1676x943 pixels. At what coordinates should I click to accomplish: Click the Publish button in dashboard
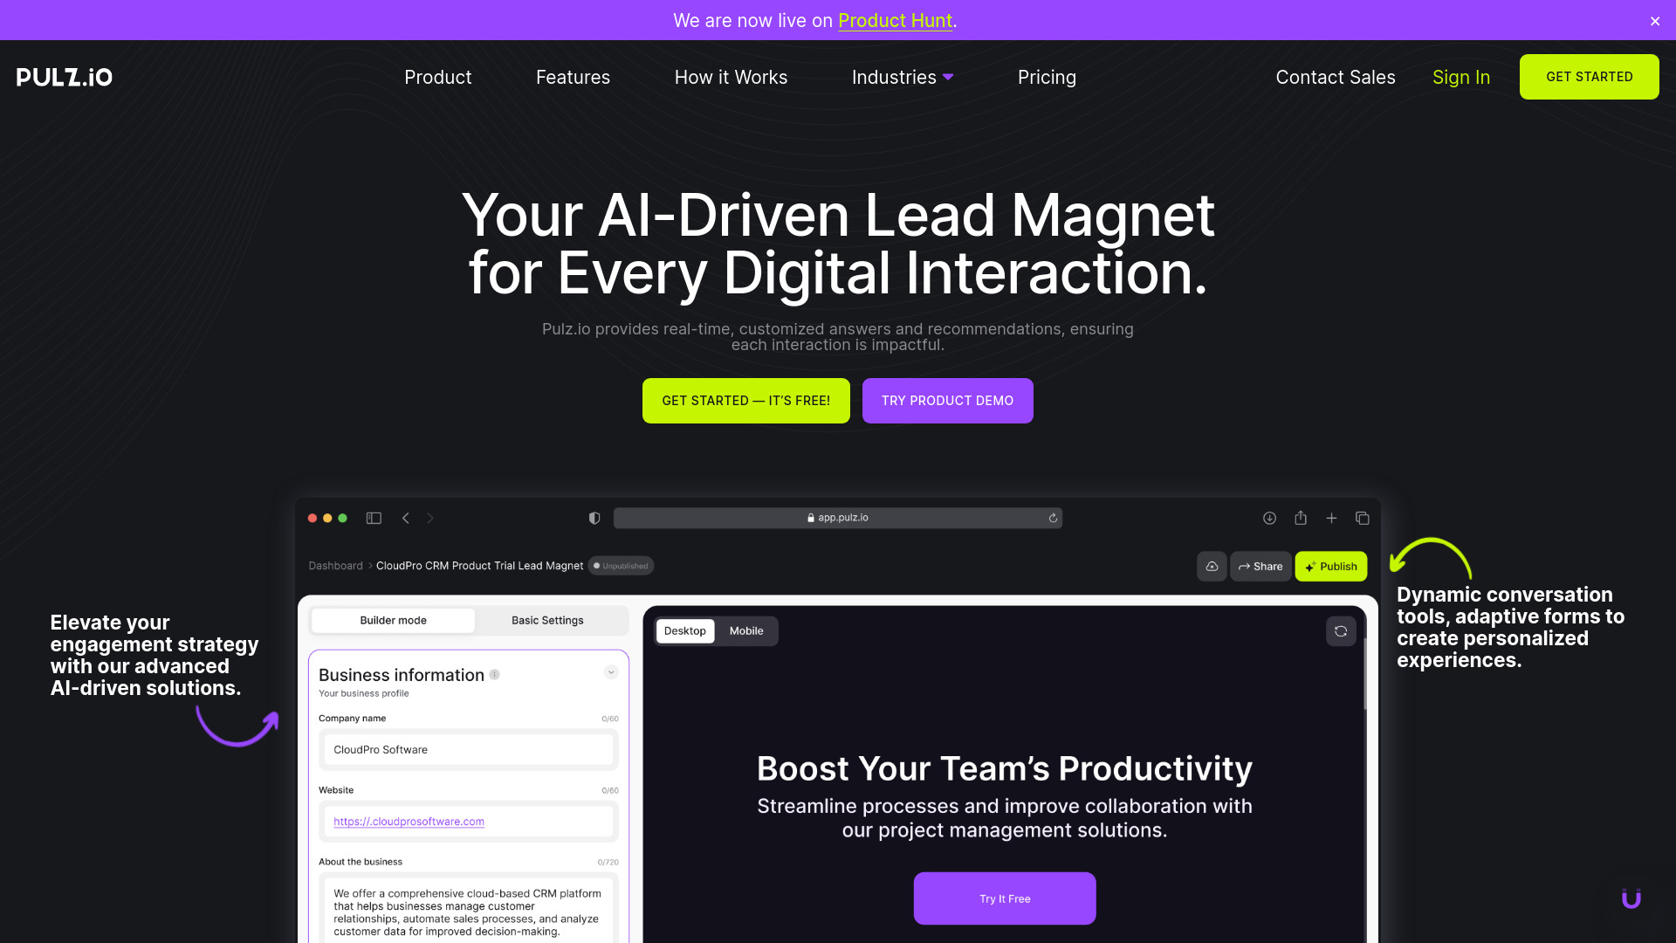point(1330,565)
